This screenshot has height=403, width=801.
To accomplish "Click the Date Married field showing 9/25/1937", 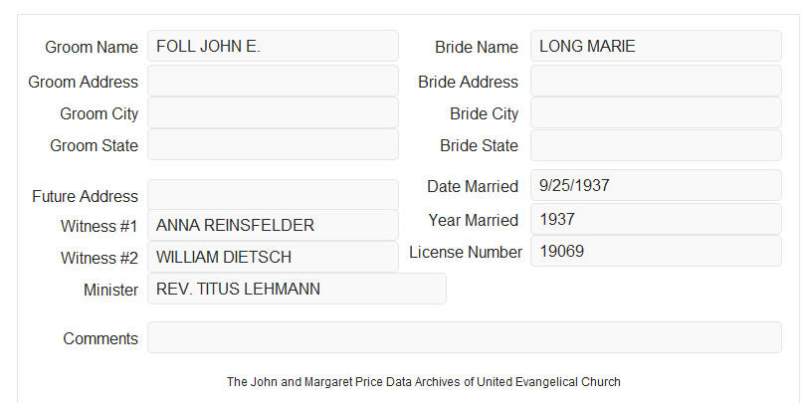I will [656, 185].
